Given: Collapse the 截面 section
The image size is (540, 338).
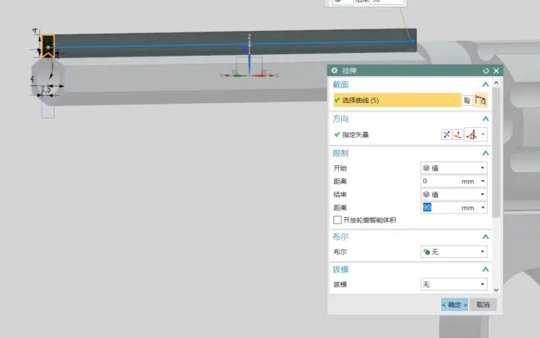Looking at the screenshot, I should (x=485, y=85).
